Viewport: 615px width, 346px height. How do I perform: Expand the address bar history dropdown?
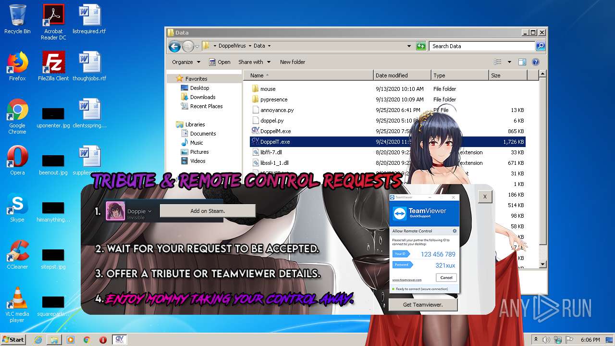click(x=409, y=46)
